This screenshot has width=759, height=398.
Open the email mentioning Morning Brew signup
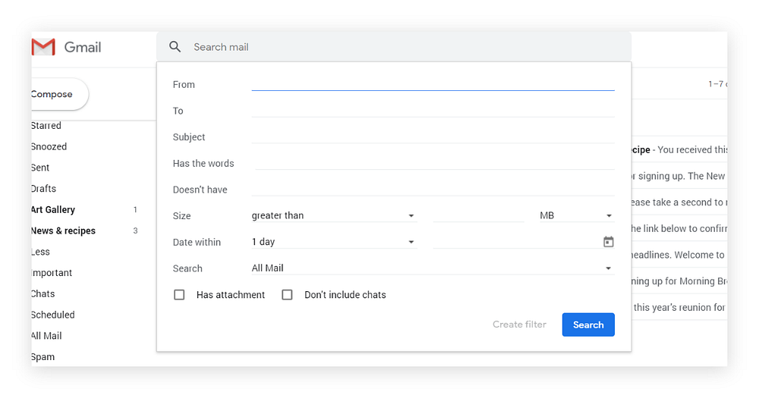(679, 281)
